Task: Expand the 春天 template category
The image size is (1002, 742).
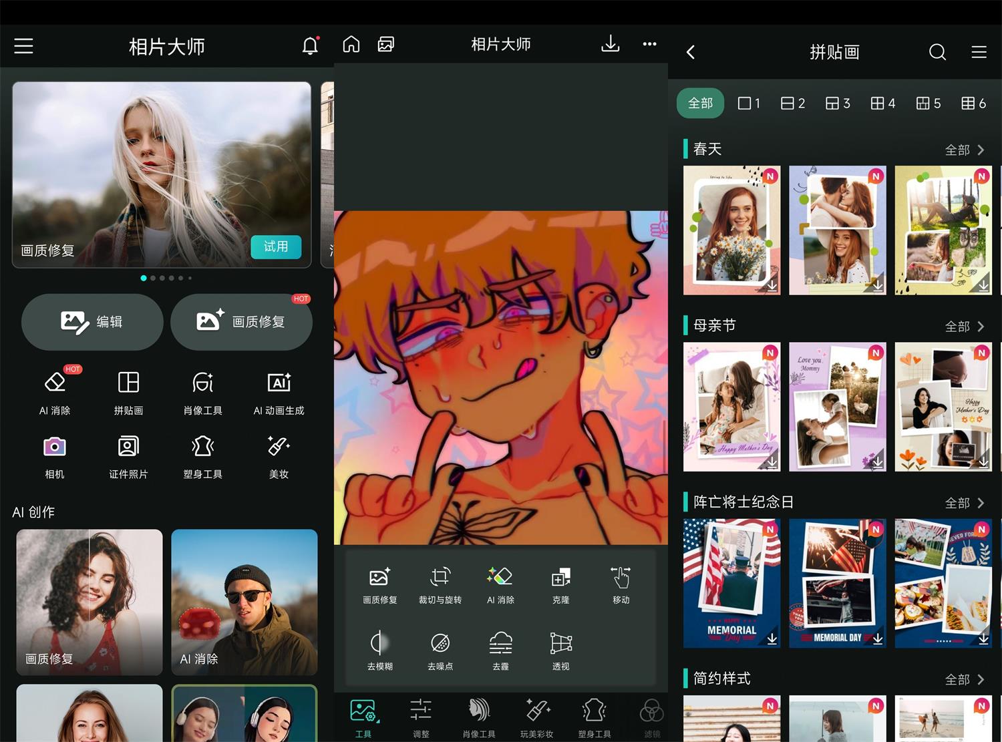Action: pyautogui.click(x=965, y=150)
